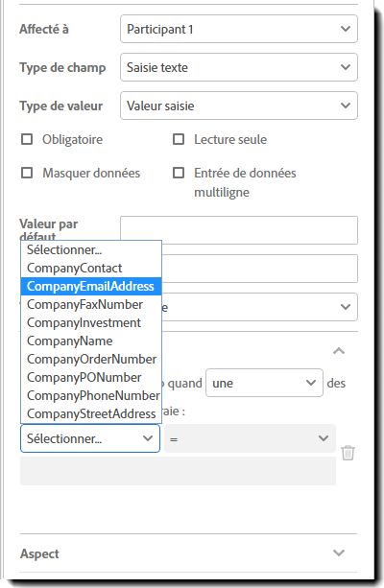
Task: Select CompanyEmailAddress from the list
Action: 91,286
